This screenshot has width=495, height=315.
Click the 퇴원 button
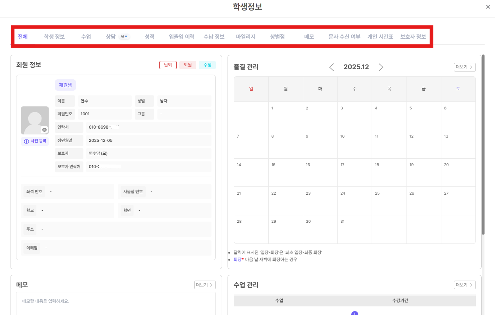[188, 65]
